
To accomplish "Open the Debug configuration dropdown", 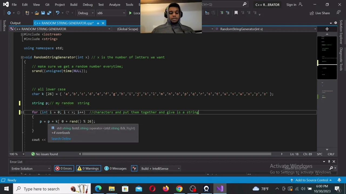I will coord(85,13).
